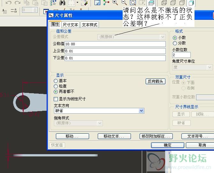This screenshot has width=214, height=173.
Task: Select the 检查 display radio button
Action: (56, 86)
